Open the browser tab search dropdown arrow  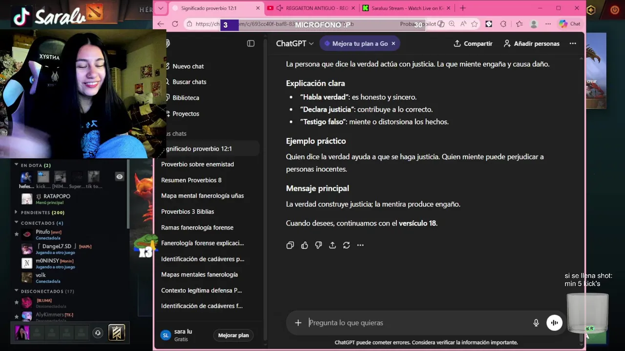pyautogui.click(x=161, y=8)
